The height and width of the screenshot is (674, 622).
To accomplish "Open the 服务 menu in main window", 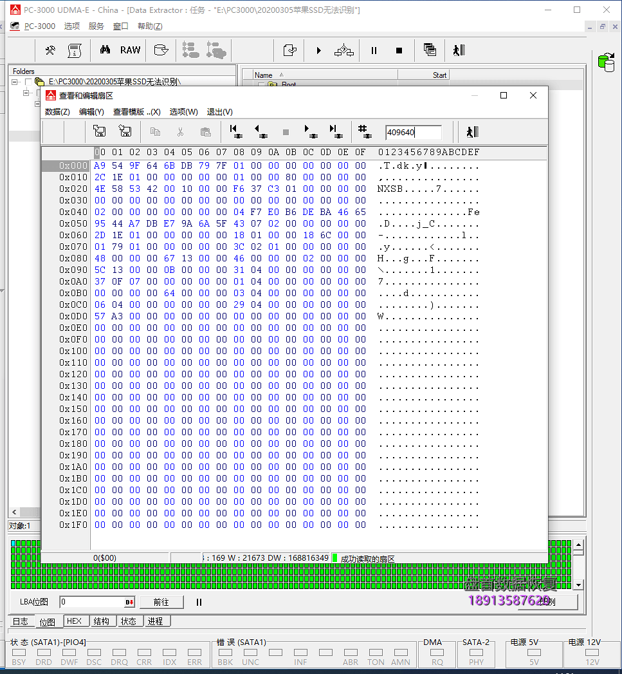I will (x=96, y=26).
